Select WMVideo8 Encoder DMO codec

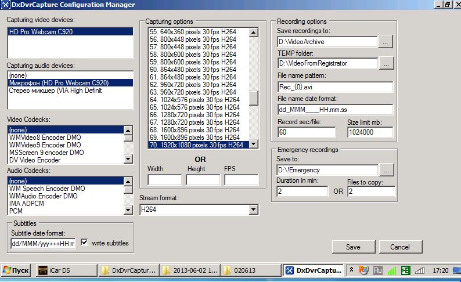click(x=66, y=138)
